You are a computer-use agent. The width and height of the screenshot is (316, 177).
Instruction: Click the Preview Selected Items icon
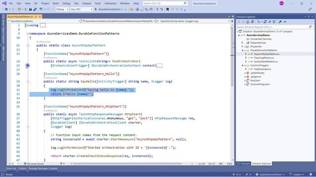285,22
